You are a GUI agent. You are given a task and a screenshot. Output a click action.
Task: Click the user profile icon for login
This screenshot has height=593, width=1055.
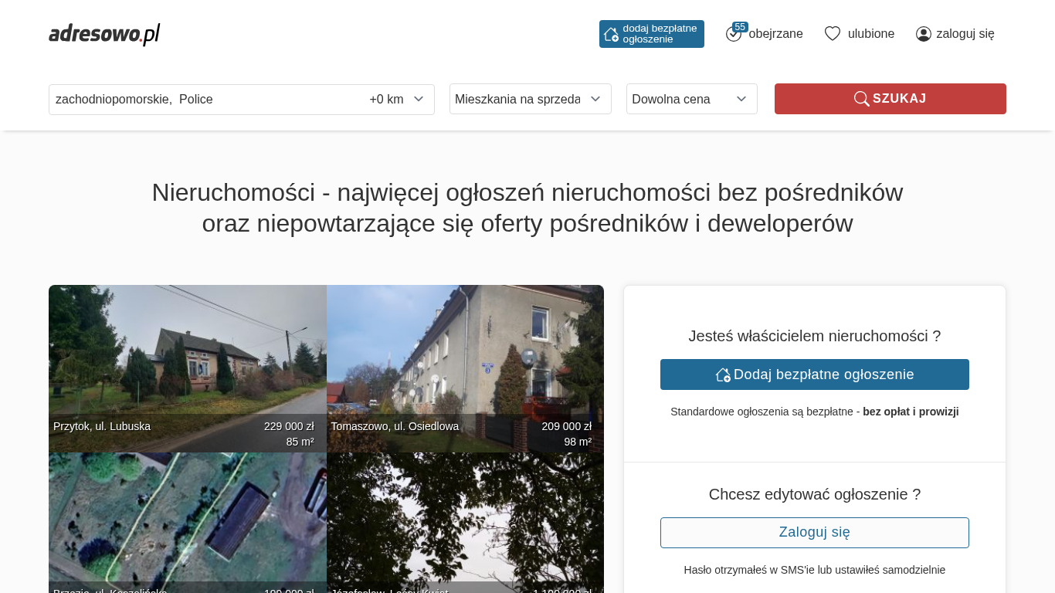(x=923, y=34)
